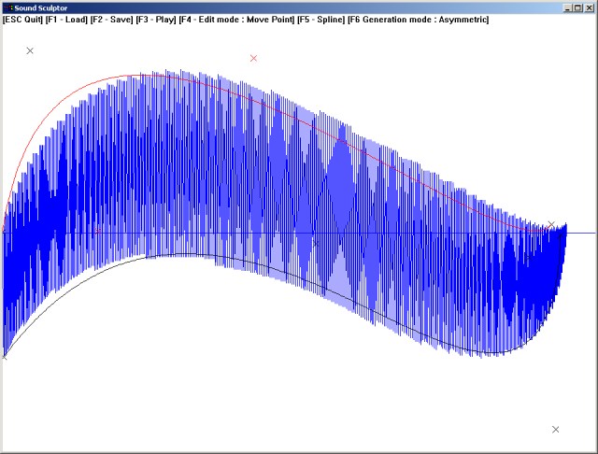This screenshot has width=598, height=454.
Task: Close the Sound Sculptor window
Action: click(589, 7)
